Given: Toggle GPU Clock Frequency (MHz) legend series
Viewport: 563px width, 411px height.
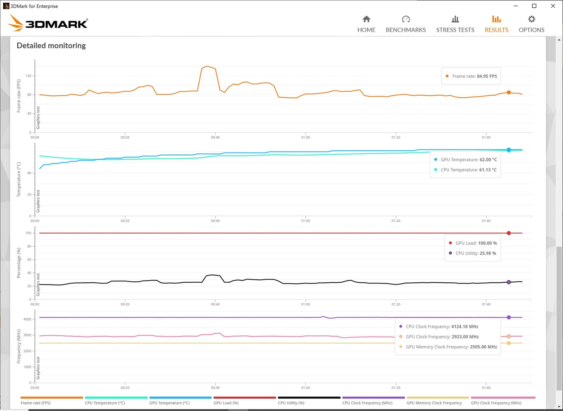Looking at the screenshot, I should click(496, 403).
